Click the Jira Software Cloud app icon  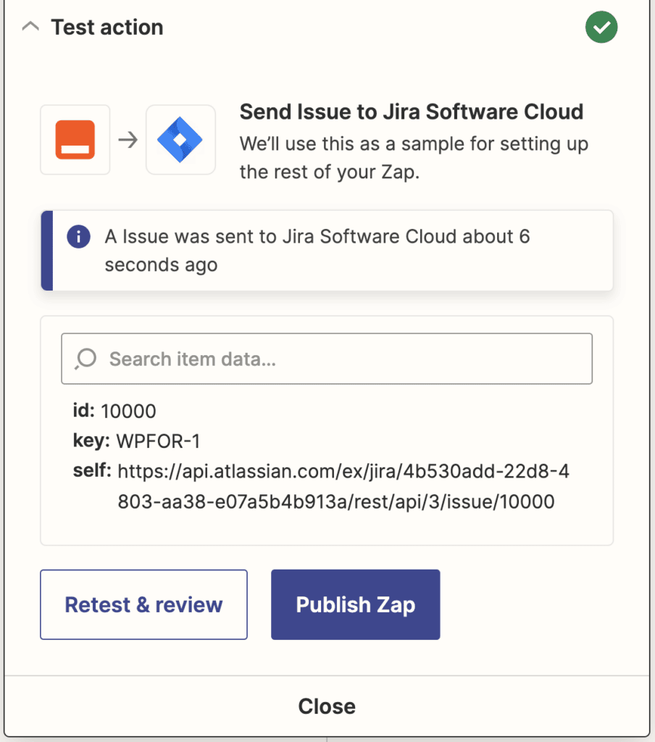click(180, 139)
